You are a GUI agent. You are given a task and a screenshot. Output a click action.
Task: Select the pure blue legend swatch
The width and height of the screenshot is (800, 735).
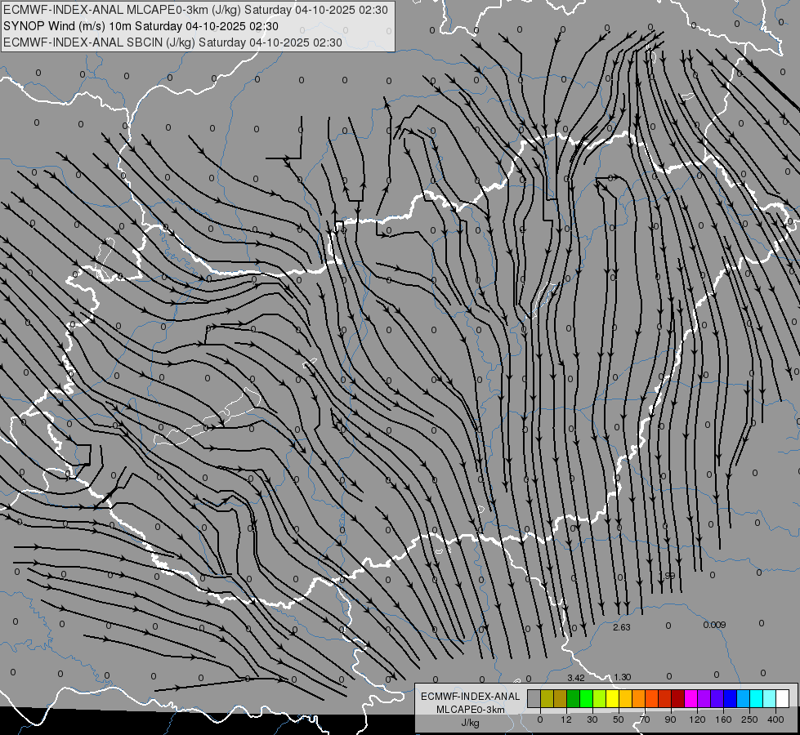click(x=731, y=698)
